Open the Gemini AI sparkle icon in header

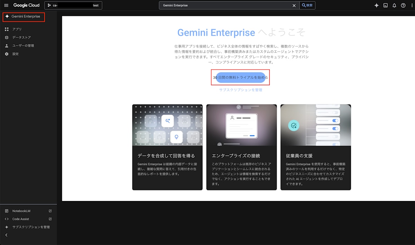(377, 5)
